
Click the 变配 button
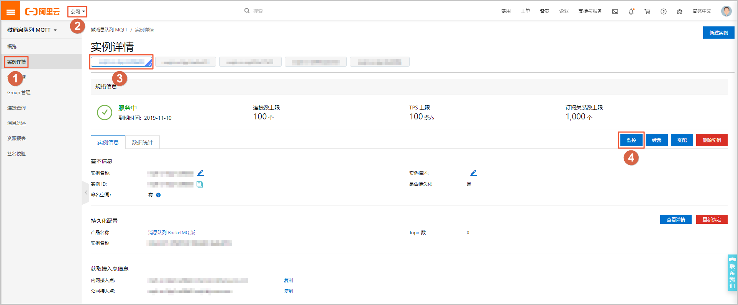click(x=682, y=140)
